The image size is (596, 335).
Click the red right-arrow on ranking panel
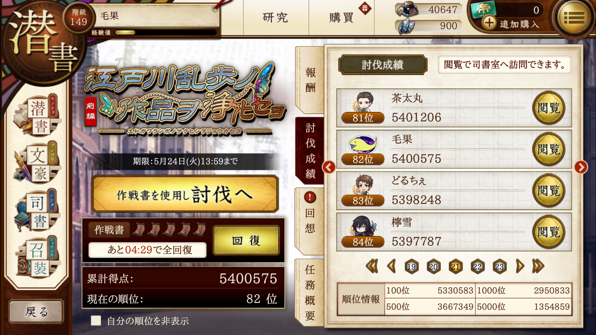click(581, 167)
